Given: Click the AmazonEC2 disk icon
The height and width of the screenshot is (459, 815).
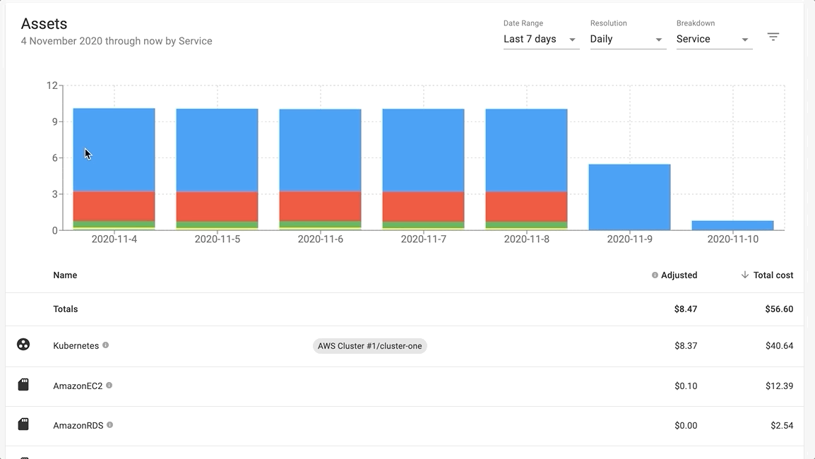Looking at the screenshot, I should pos(23,384).
